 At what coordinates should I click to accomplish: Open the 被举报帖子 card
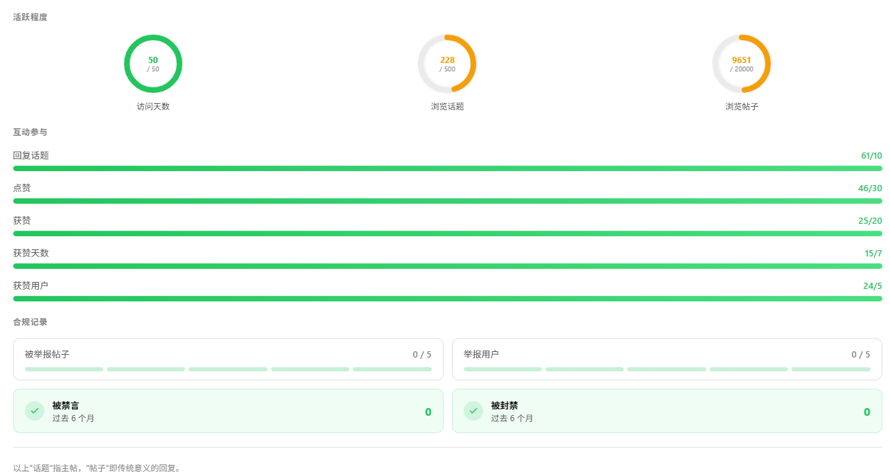point(228,359)
